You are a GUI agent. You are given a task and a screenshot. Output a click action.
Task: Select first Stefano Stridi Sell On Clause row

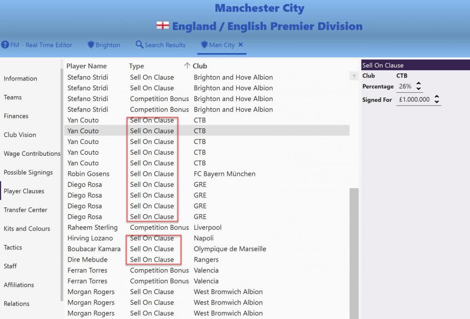[207, 77]
